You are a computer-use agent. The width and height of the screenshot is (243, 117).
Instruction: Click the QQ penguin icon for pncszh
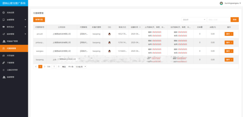tap(109, 34)
